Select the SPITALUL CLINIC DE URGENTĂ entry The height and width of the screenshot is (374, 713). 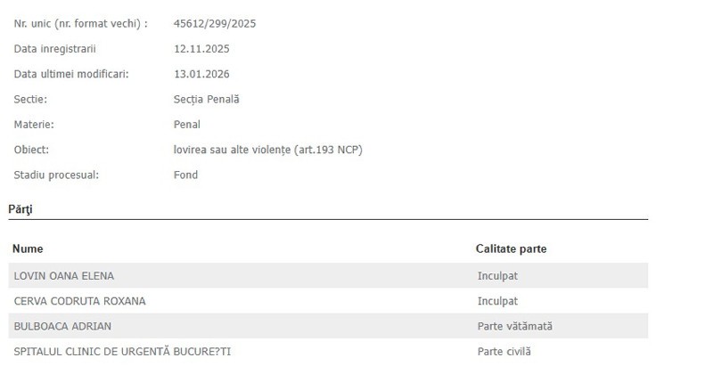point(122,352)
